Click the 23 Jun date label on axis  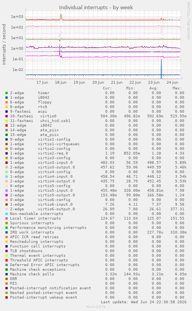pos(154,82)
